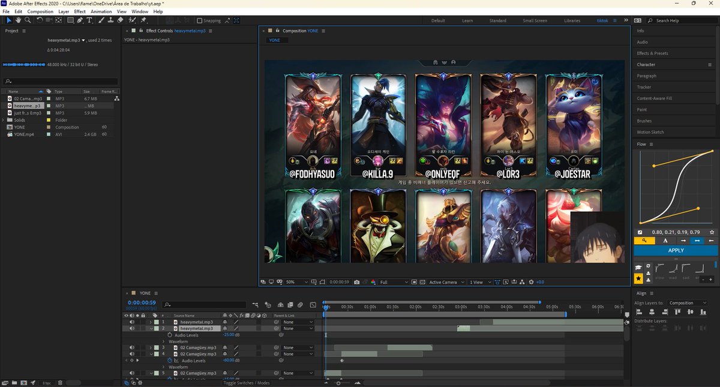Open the Effects & Presets panel
This screenshot has width=720, height=387.
tap(652, 53)
